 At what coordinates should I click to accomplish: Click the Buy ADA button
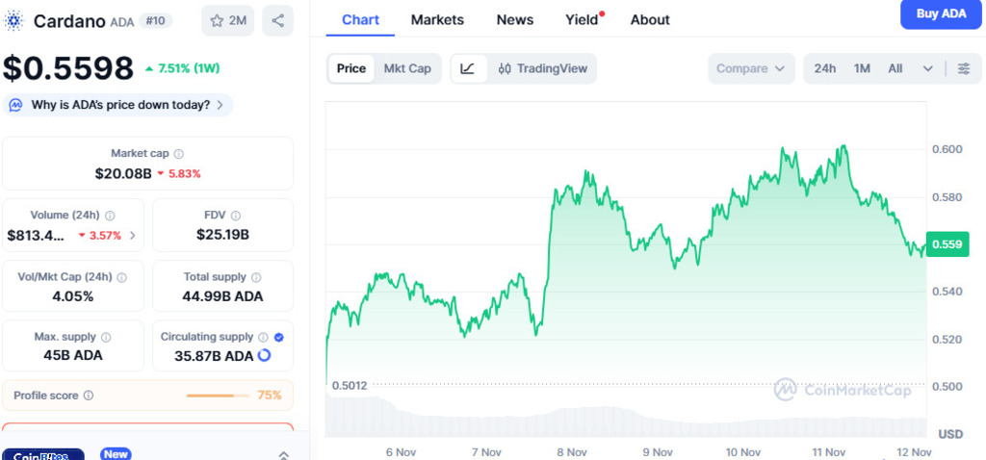(x=941, y=13)
